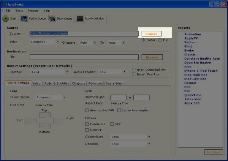
Task: Click the Destination File input field
Action: (84, 57)
